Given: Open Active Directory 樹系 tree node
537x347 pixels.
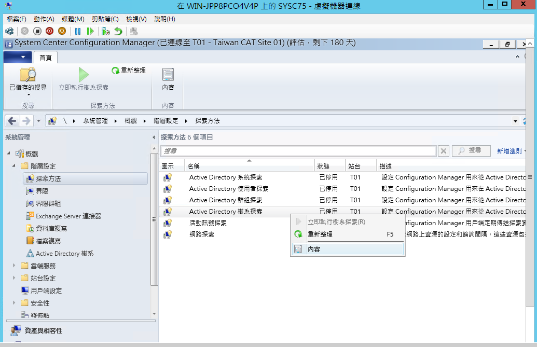Looking at the screenshot, I should coord(60,253).
